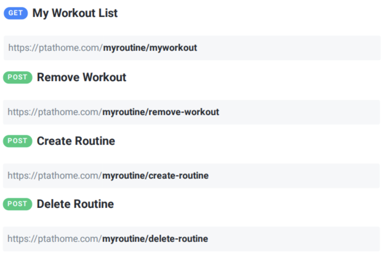Click the bold myroutine/remove-workout path text

pos(161,112)
